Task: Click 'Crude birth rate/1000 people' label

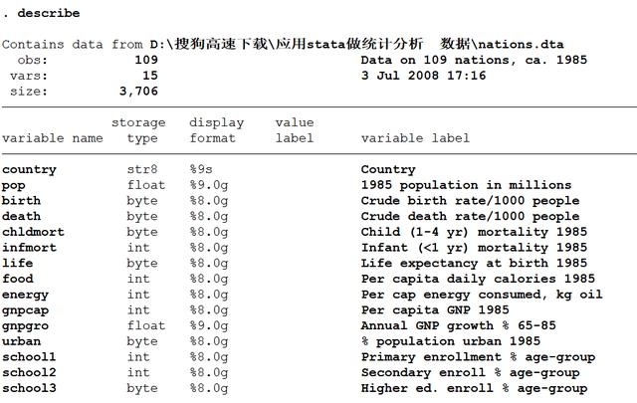Action: point(470,201)
